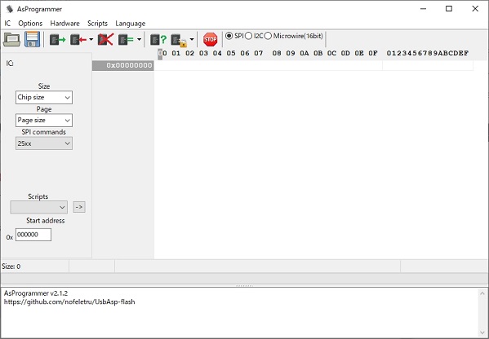Expand the Page size dropdown
This screenshot has width=489, height=339.
coord(44,120)
